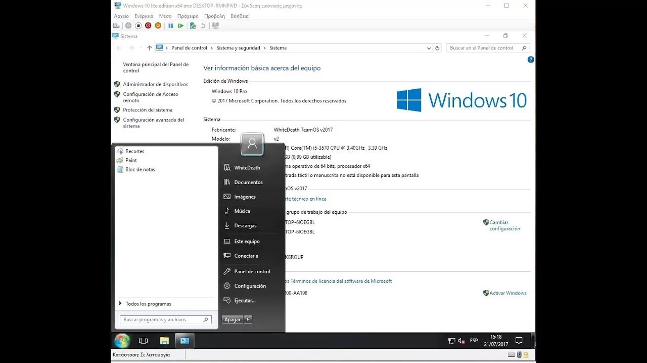Click the up arrow navigation button
647x363 pixels.
(149, 48)
